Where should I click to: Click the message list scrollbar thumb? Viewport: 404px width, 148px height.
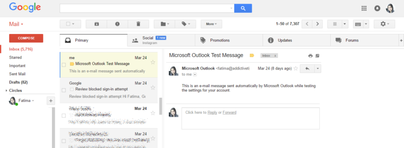pos(161,106)
